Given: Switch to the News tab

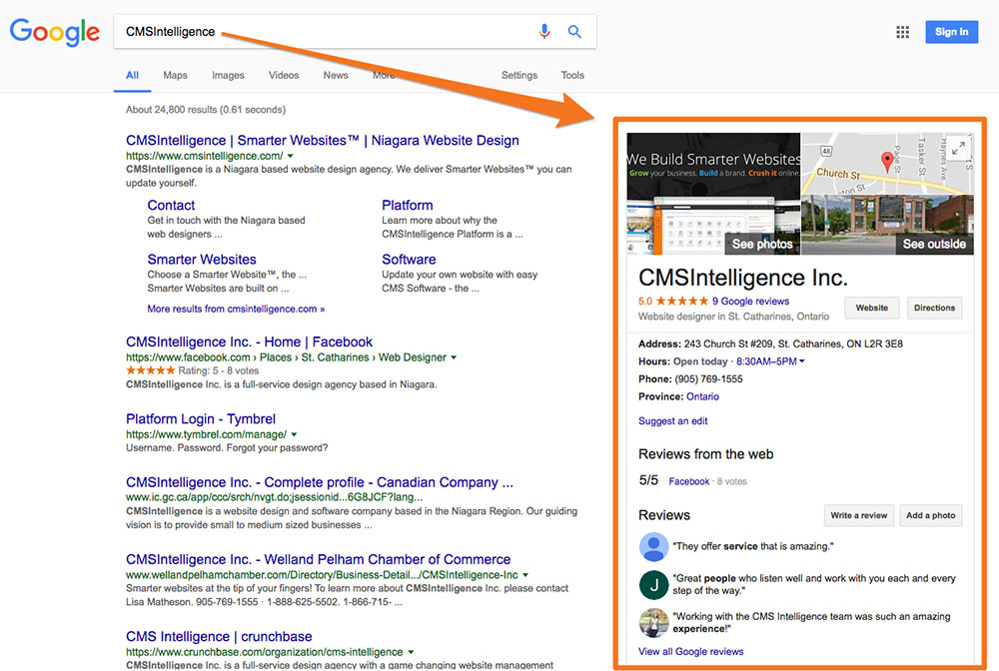Looking at the screenshot, I should [336, 75].
